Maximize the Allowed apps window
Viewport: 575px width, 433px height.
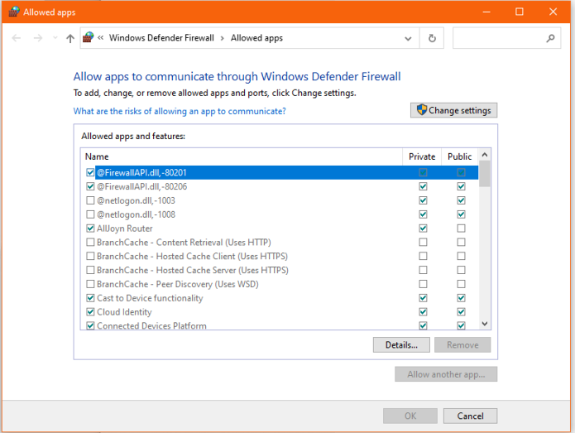(520, 12)
